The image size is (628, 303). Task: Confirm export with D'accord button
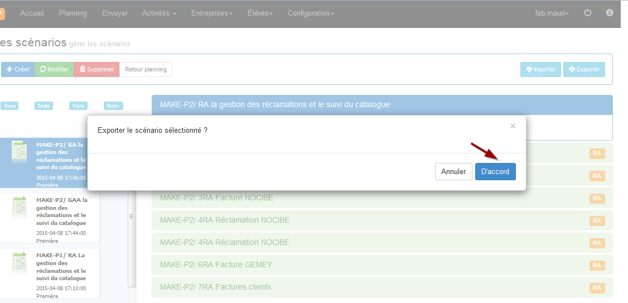coord(495,171)
